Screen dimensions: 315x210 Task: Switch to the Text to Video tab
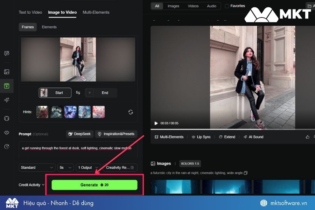[x=30, y=12]
